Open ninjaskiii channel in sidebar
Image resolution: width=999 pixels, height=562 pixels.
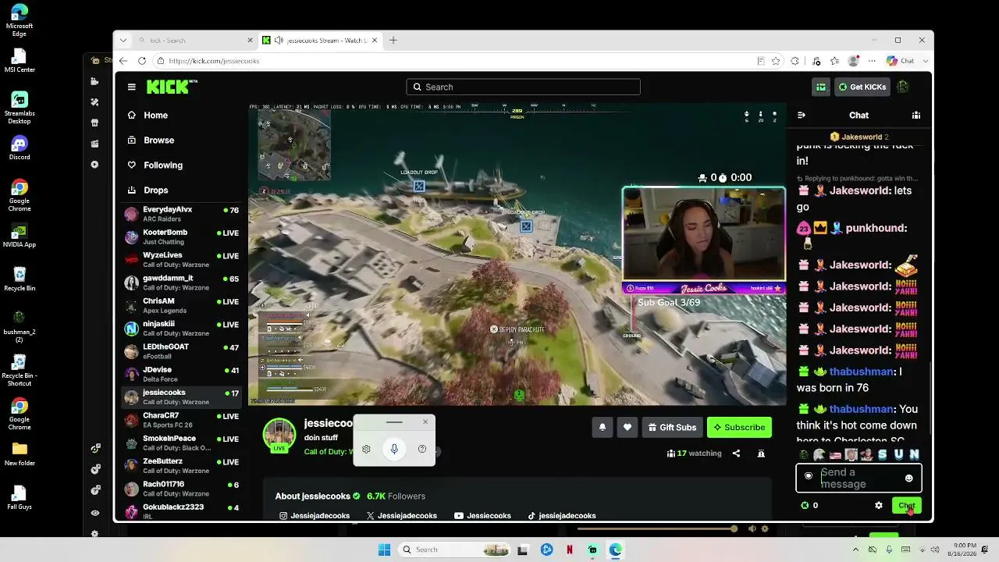(x=182, y=329)
